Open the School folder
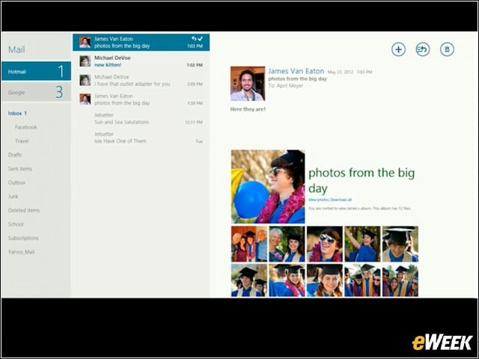 [16, 224]
